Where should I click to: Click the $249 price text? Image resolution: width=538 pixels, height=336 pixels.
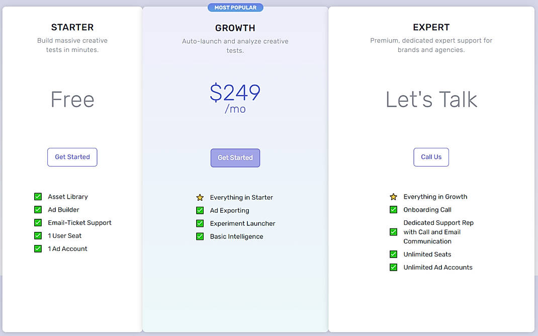tap(235, 94)
